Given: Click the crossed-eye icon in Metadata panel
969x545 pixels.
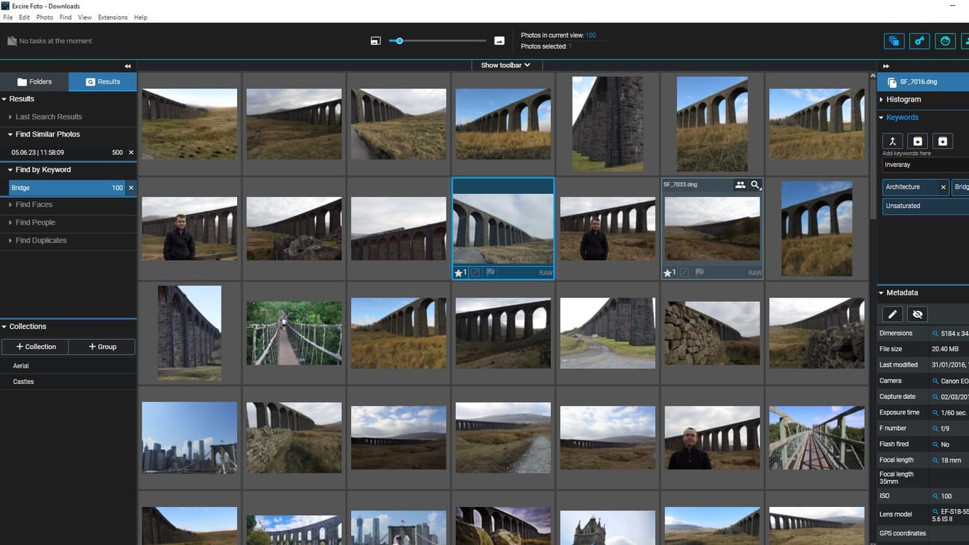Looking at the screenshot, I should point(918,314).
